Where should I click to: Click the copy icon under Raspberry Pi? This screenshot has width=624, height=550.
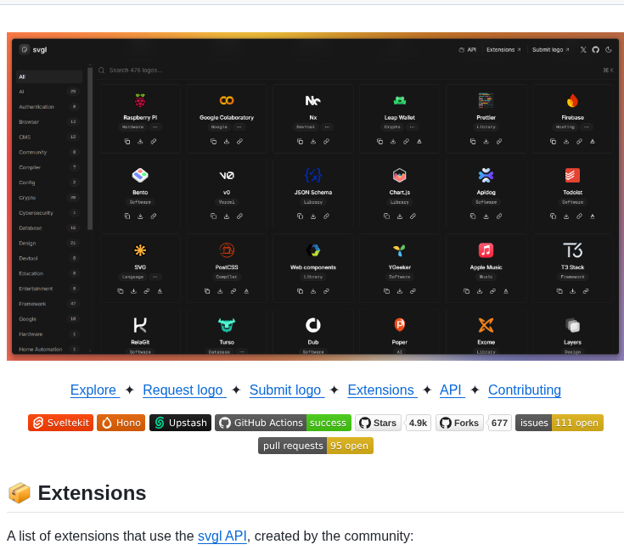tap(127, 141)
